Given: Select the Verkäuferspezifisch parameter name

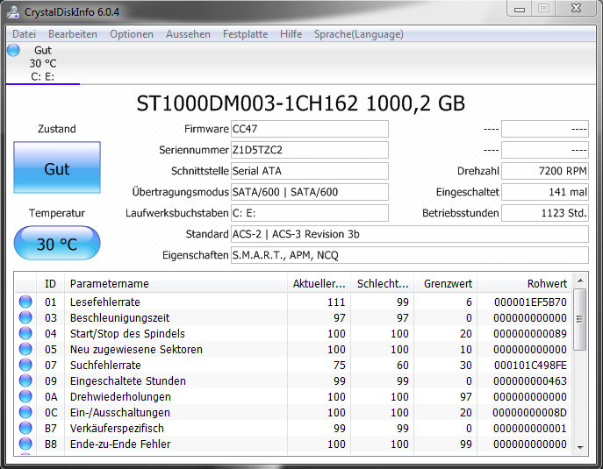Looking at the screenshot, I should (x=117, y=428).
